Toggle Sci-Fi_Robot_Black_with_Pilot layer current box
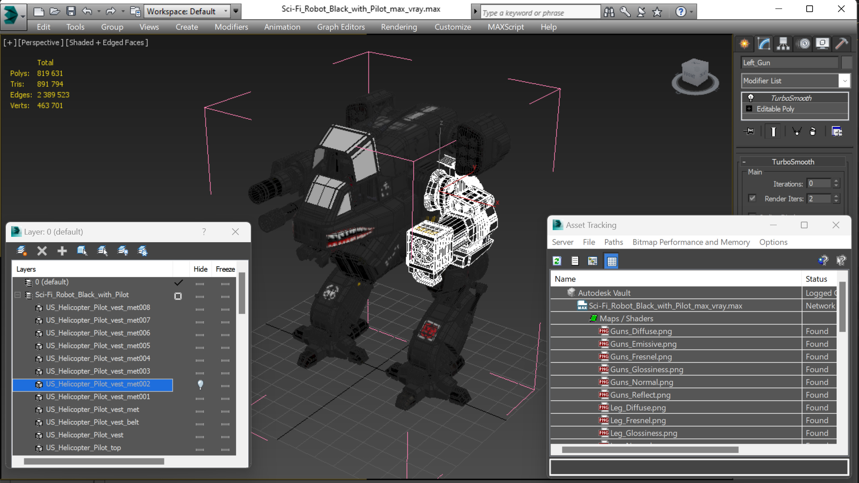Viewport: 859px width, 483px height. pyautogui.click(x=178, y=296)
